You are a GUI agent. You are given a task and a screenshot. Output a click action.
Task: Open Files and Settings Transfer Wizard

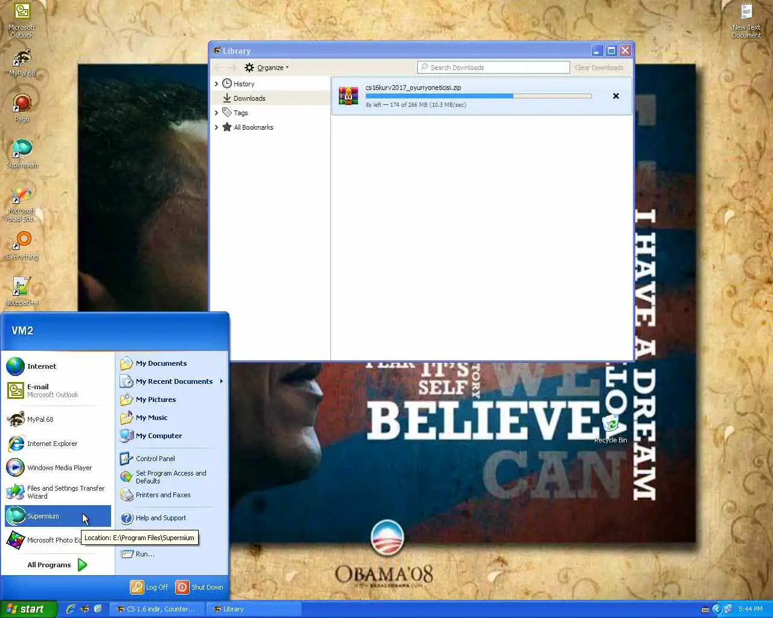click(x=58, y=492)
